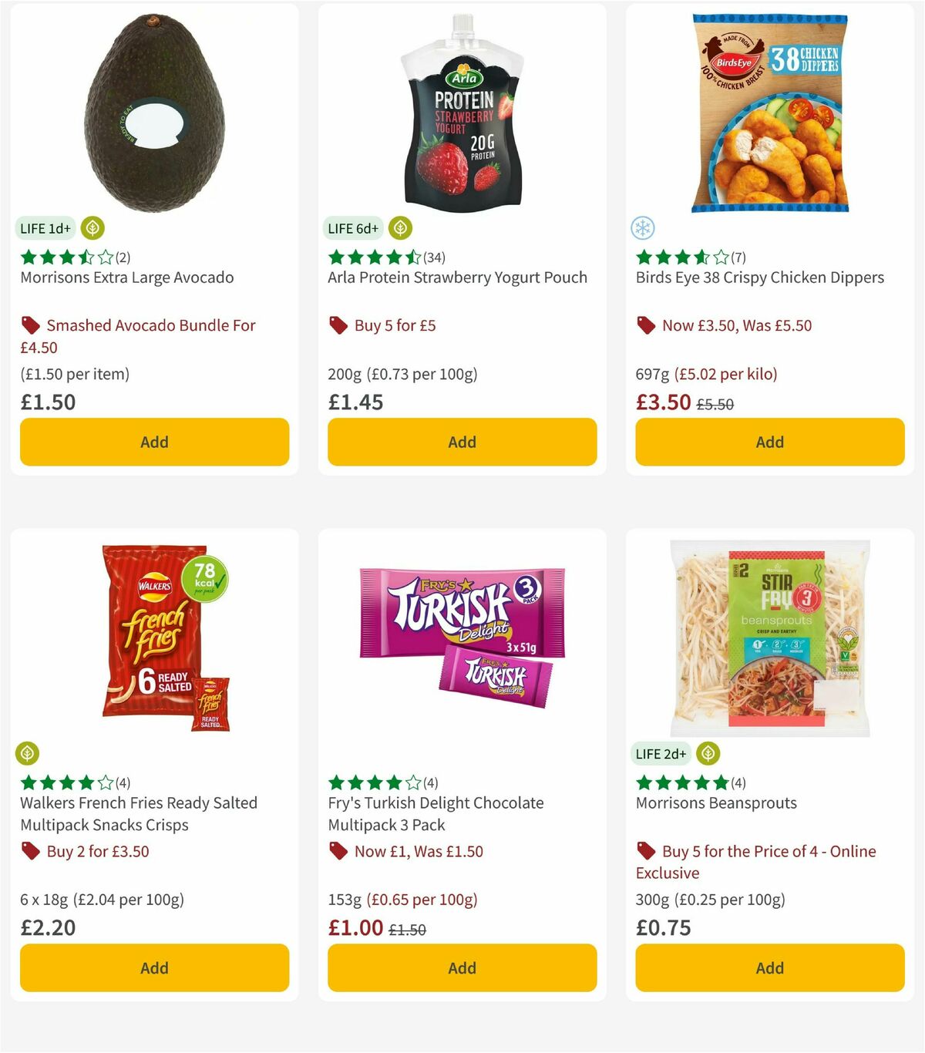Click the leaf icon next to LIFE 2d+ badge
Screen dimensions: 925x1053
pyautogui.click(x=707, y=753)
